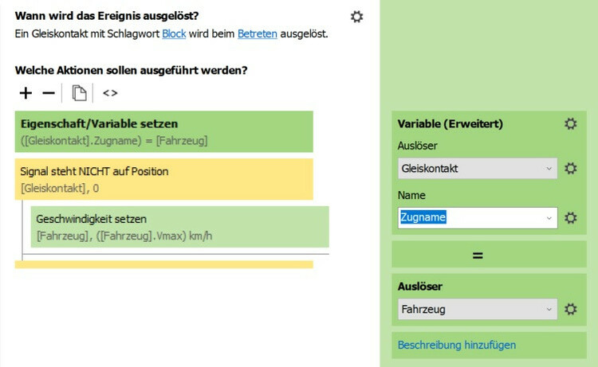Screen dimensions: 598x367
Task: Select the Eigenschaft/Variable setzen action
Action: (163, 131)
